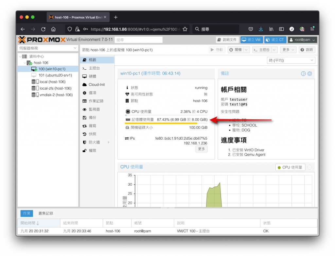Select local (host-106) storage

(48, 82)
